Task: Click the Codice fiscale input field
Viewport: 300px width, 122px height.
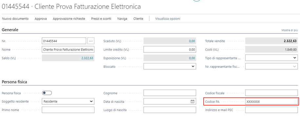Action: click(x=271, y=93)
